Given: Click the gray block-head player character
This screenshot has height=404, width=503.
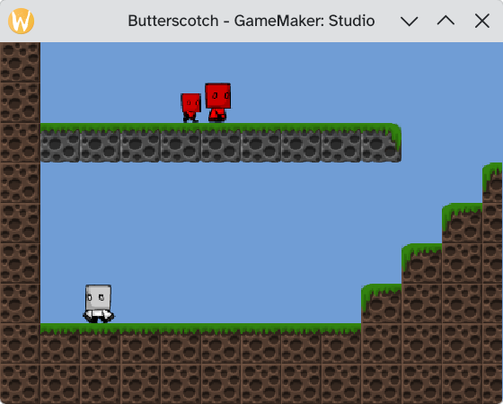Looking at the screenshot, I should point(99,303).
